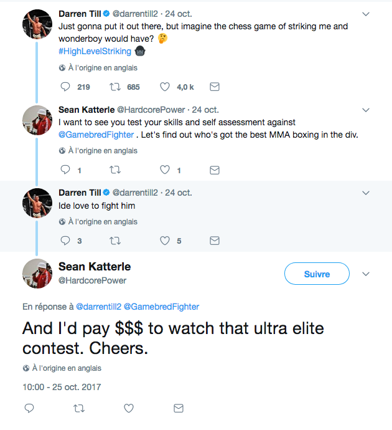This screenshot has width=392, height=430.
Task: Expand chevron menu on Sean Katterle's reply
Action: click(x=366, y=110)
